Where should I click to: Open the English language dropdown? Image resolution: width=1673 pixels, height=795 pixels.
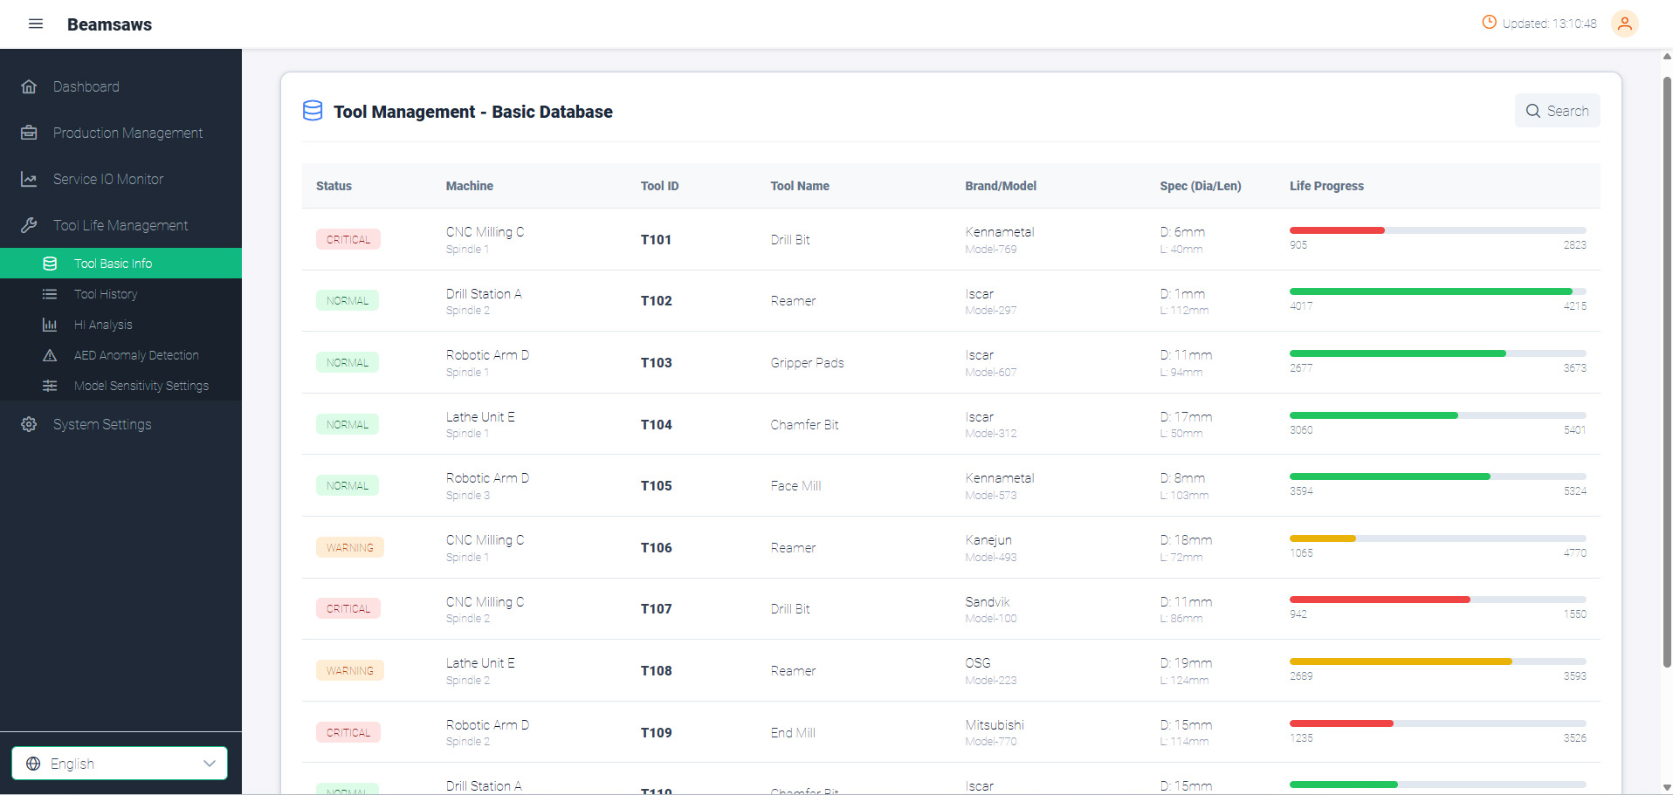(x=120, y=764)
